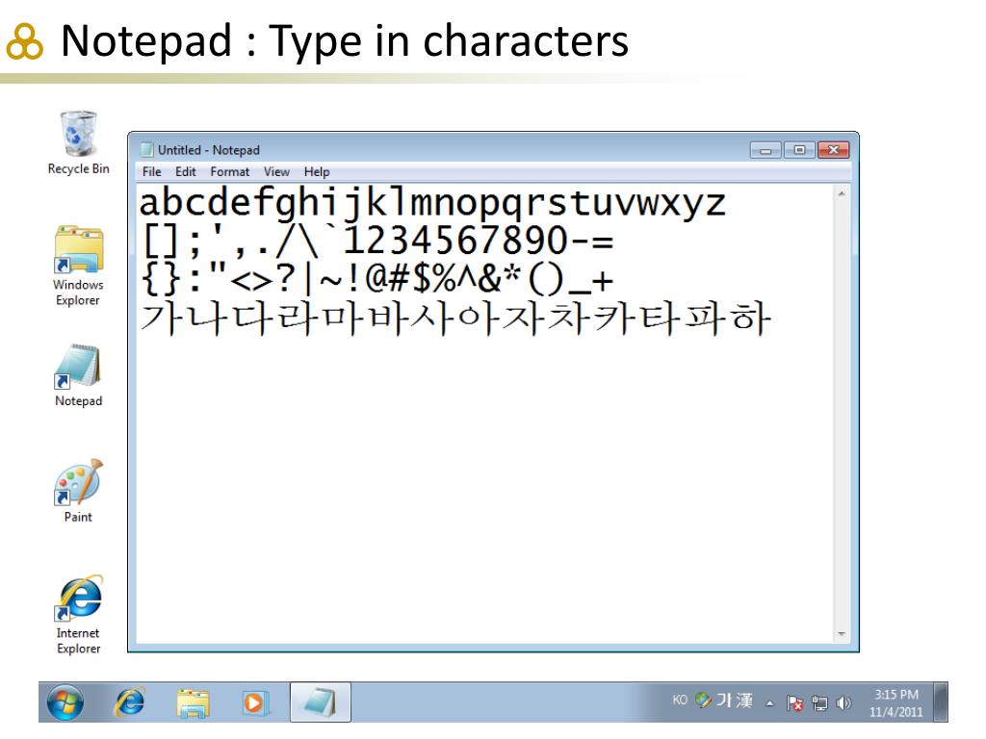Click the Untitled - Notepad title text

coord(208,150)
